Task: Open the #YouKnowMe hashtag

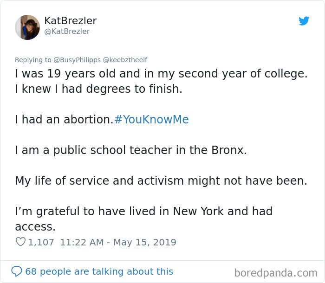Action: click(151, 120)
